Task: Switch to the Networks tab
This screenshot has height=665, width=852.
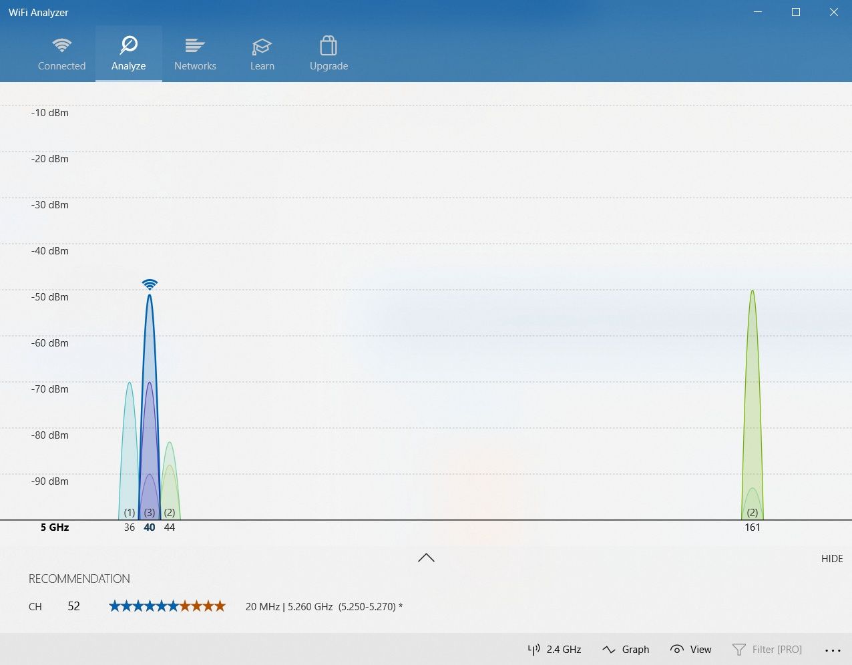Action: click(x=195, y=53)
